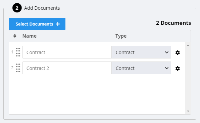This screenshot has width=200, height=123.
Task: Click the document list scrollbar up arrow
Action: coord(188,45)
